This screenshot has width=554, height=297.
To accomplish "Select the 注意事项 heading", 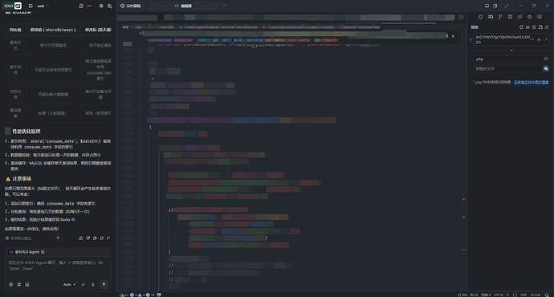I will coord(22,179).
